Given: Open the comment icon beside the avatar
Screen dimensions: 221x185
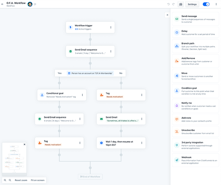Looking at the screenshot, I should [35, 4].
